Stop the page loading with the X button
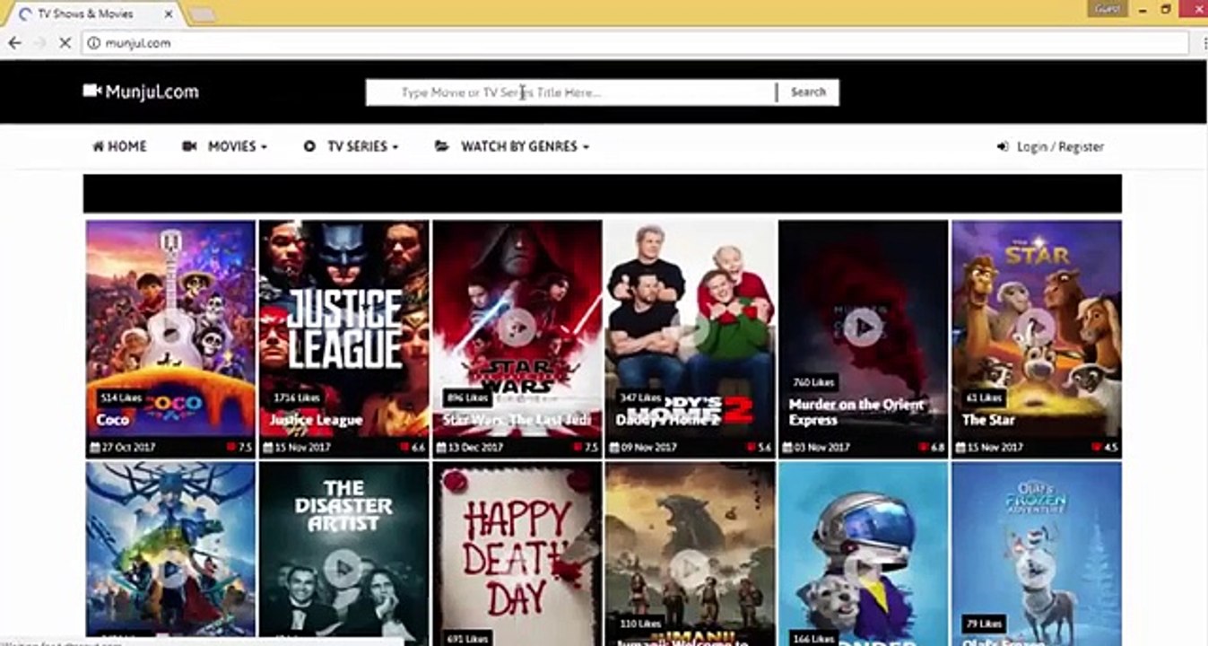 pos(65,43)
